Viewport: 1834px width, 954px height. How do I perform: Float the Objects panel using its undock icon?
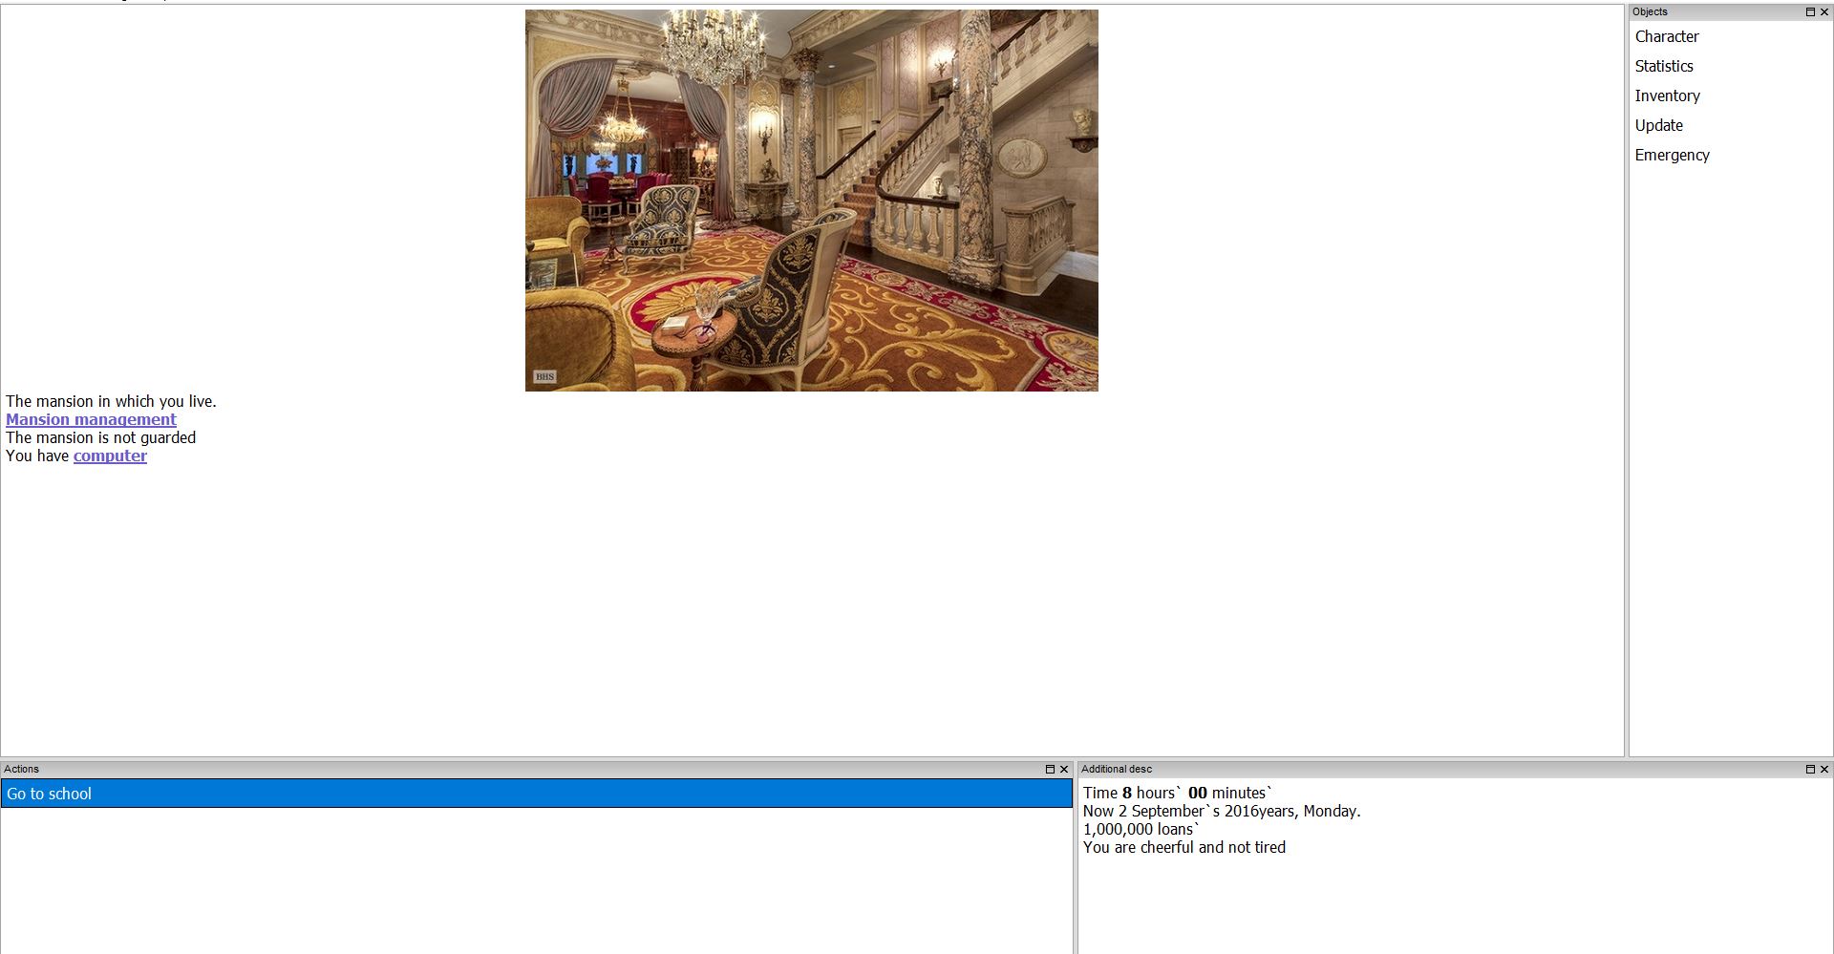1809,11
